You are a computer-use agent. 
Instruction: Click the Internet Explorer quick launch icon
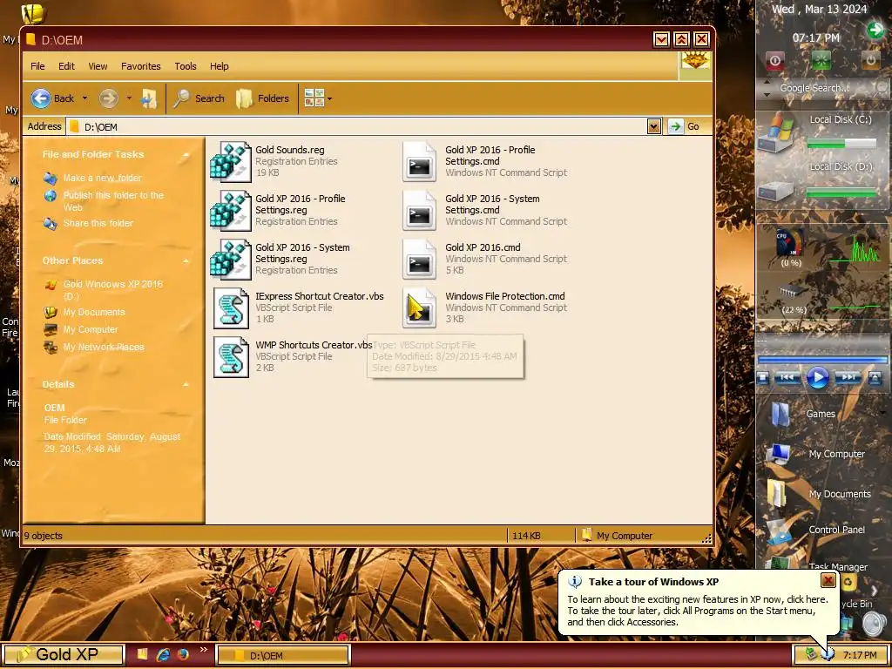tap(163, 655)
